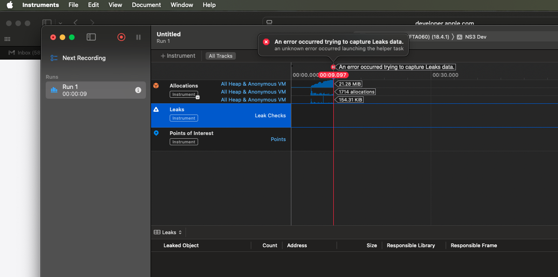Screen dimensions: 558x277
Task: Click the Next Recording list icon
Action: (x=54, y=58)
